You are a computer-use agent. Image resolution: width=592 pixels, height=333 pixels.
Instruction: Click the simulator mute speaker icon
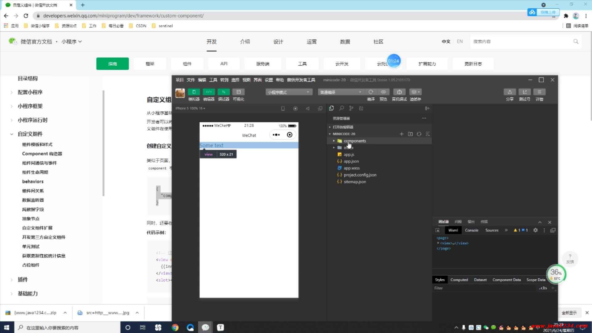[308, 109]
